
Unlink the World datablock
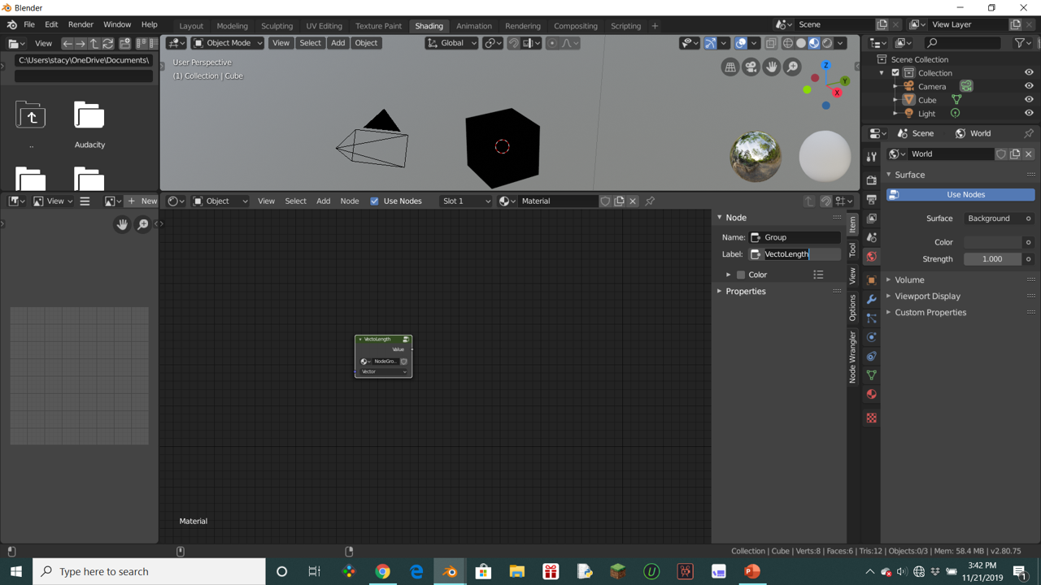click(1029, 154)
